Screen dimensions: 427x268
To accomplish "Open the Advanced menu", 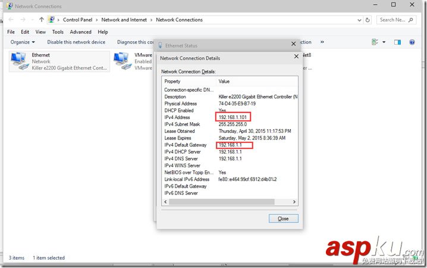I will pos(81,32).
